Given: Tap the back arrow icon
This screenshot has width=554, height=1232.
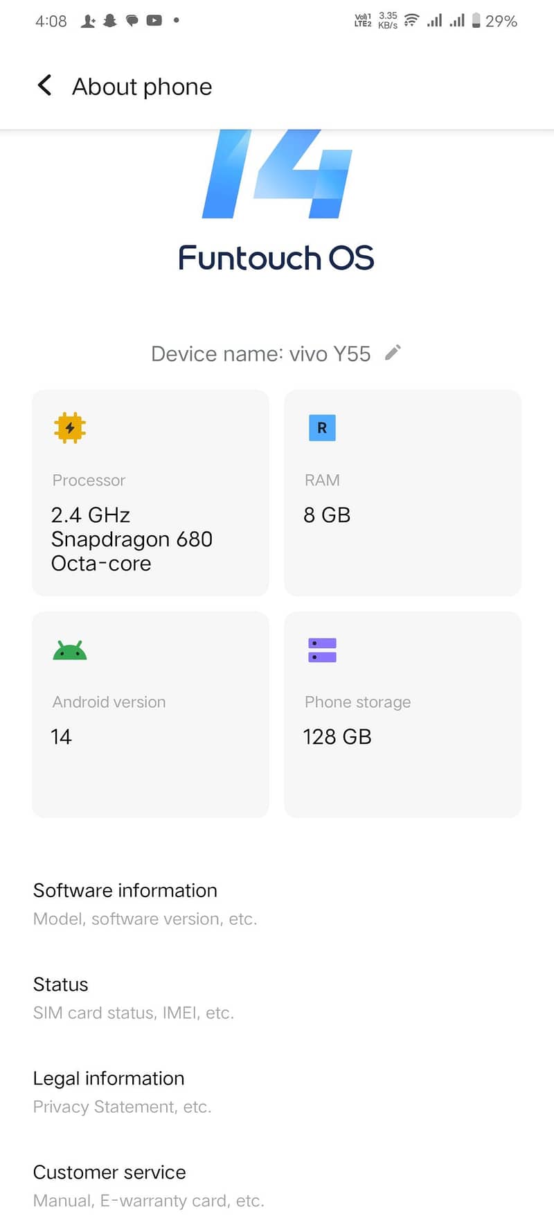Looking at the screenshot, I should pyautogui.click(x=44, y=86).
